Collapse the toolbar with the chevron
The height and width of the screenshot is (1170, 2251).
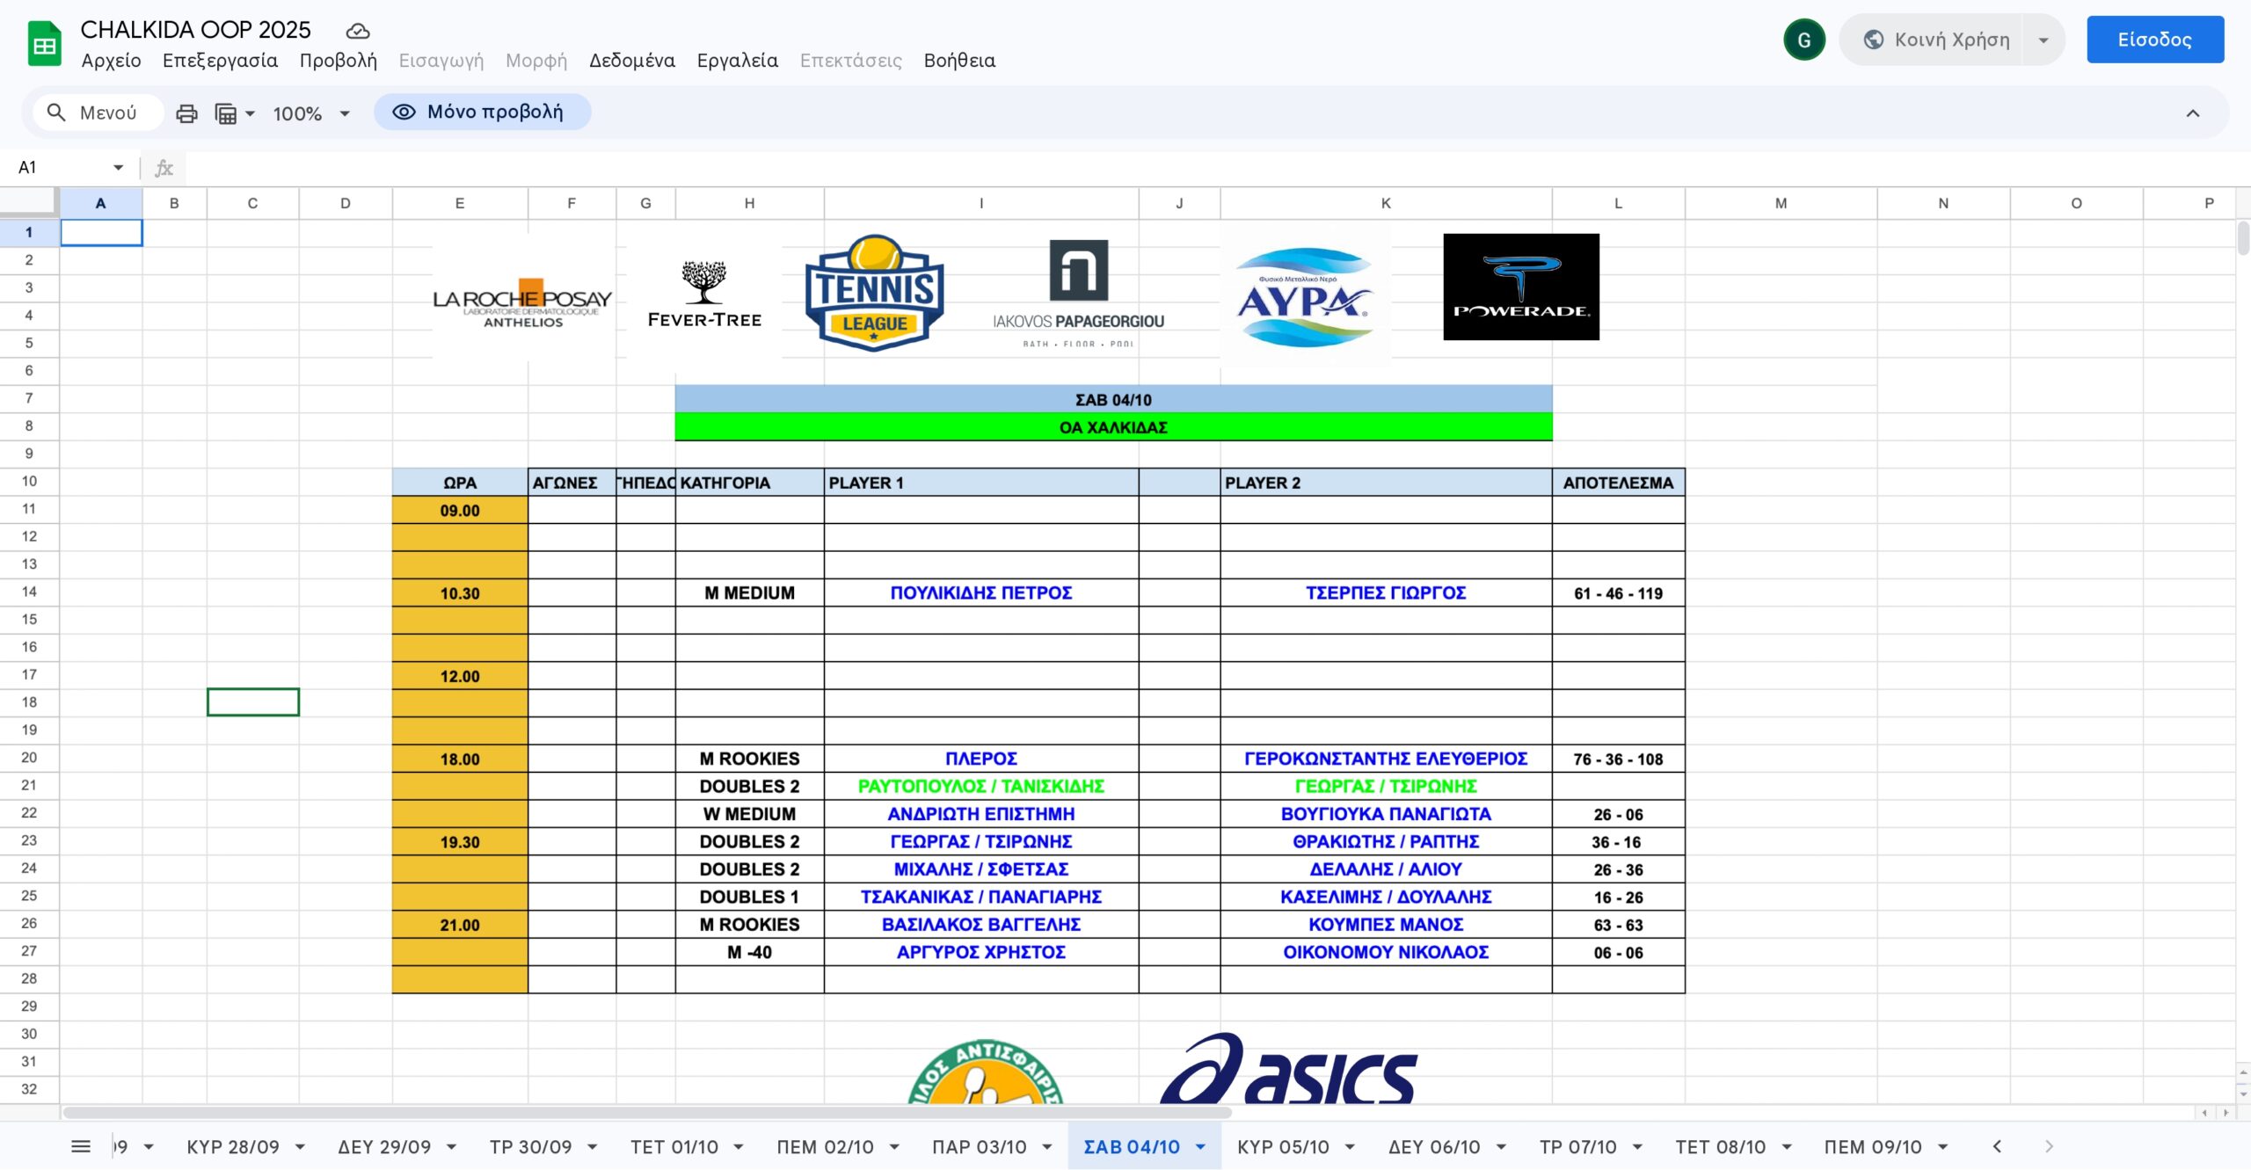[x=2192, y=113]
